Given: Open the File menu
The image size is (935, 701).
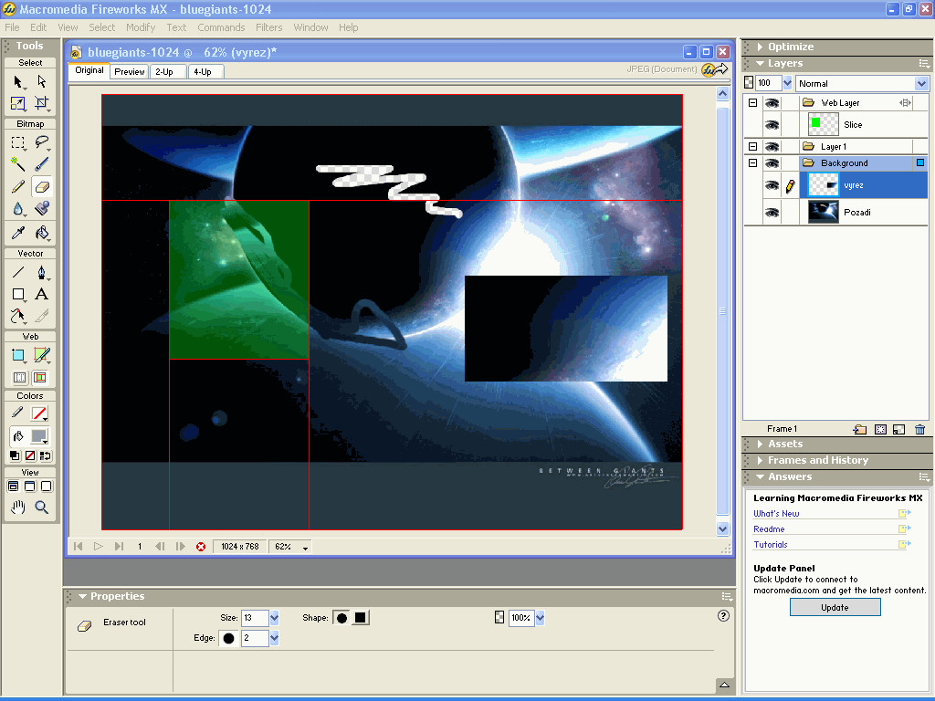Looking at the screenshot, I should click(12, 27).
